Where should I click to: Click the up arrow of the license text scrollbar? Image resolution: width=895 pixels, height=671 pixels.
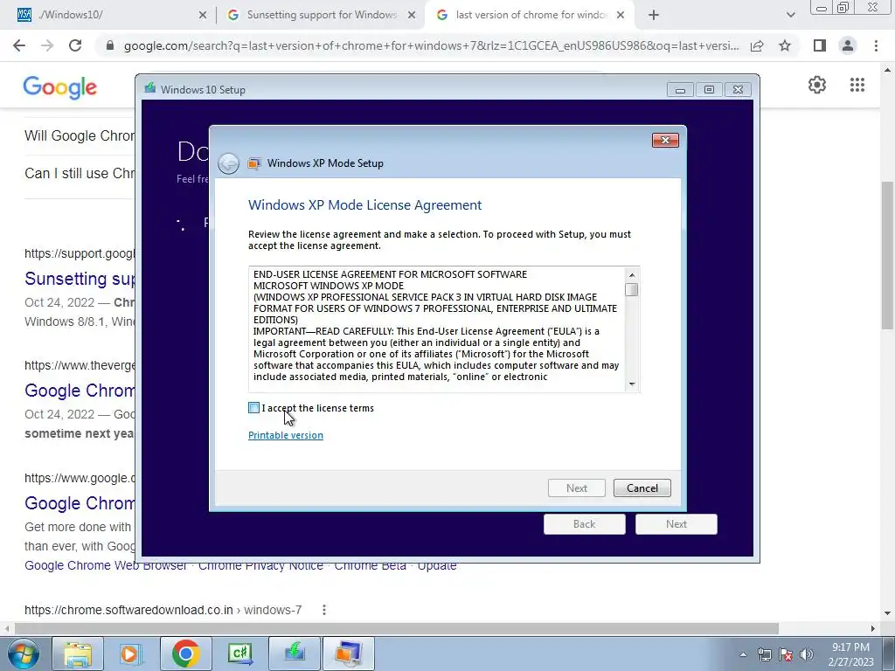click(632, 275)
